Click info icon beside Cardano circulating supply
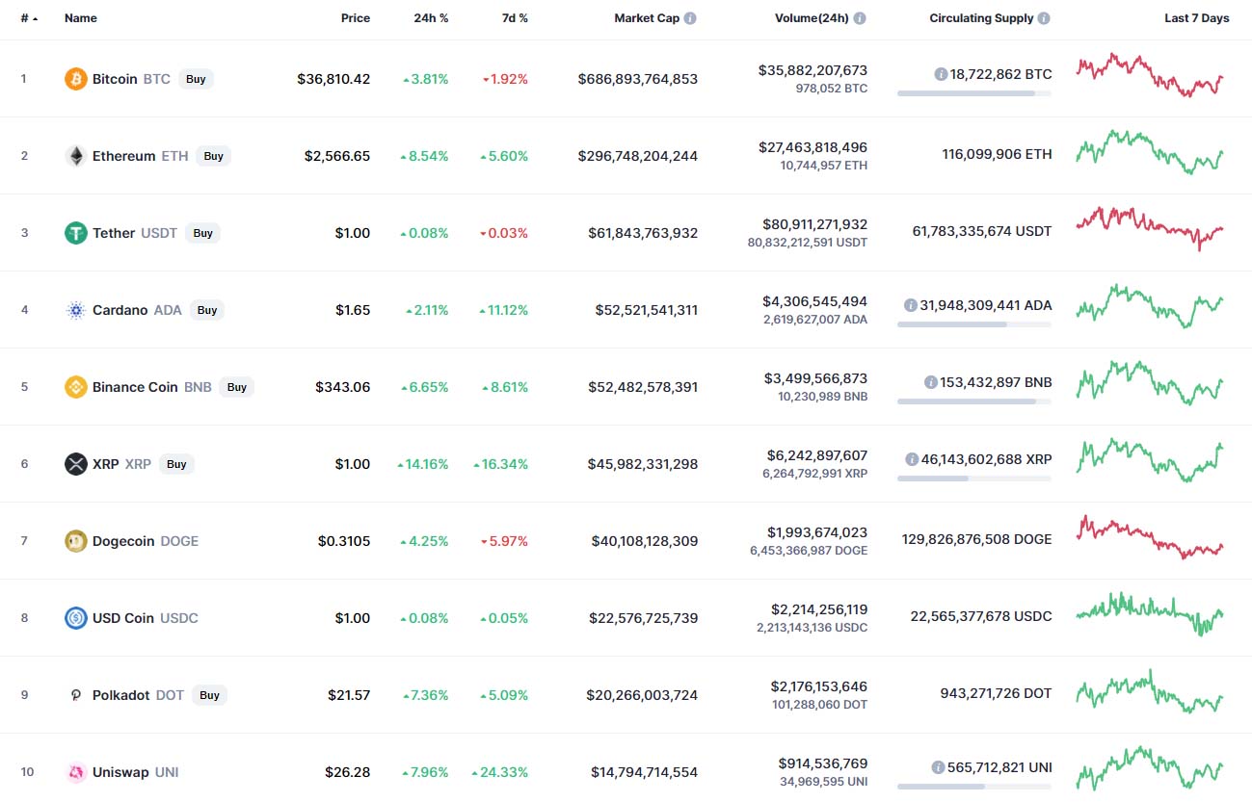The height and width of the screenshot is (802, 1252). pyautogui.click(x=910, y=305)
